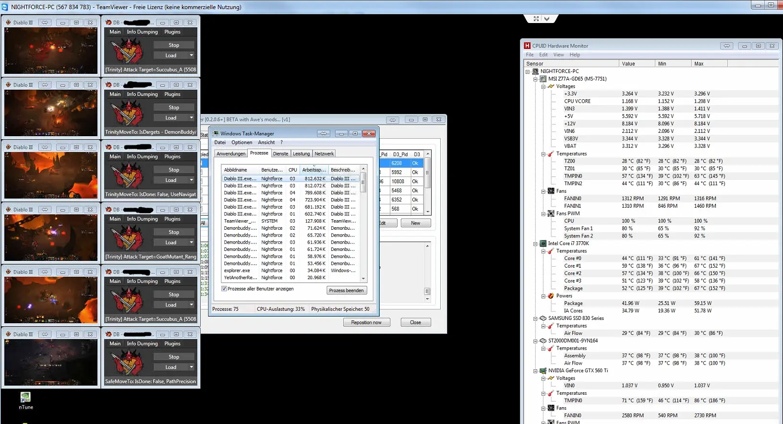Viewport: 783px width, 424px height.
Task: Collapse the MSI Z77A-GD65 tree node
Action: coord(535,79)
